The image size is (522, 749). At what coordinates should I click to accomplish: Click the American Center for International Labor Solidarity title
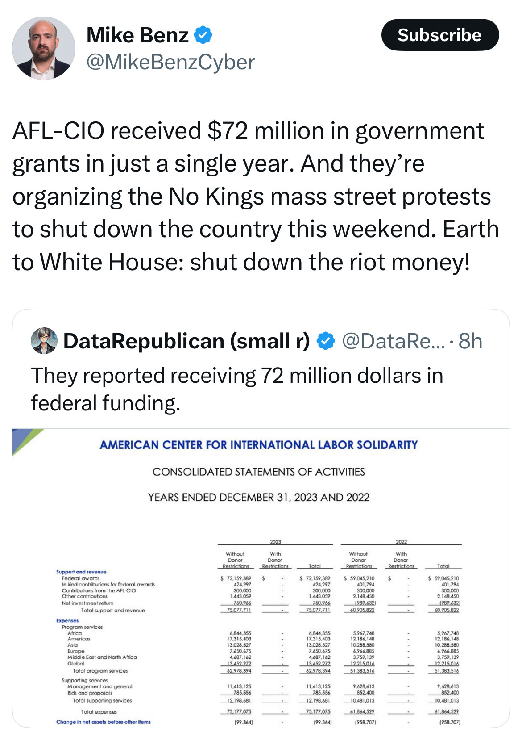[x=259, y=445]
